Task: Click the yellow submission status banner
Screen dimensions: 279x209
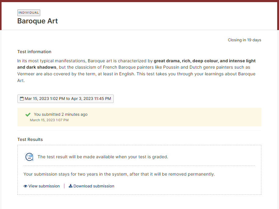Action: [x=139, y=117]
